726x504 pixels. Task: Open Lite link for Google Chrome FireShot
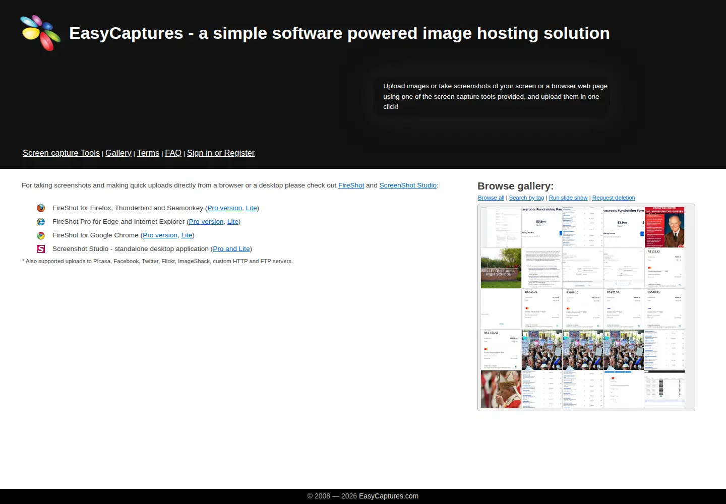[x=187, y=235]
